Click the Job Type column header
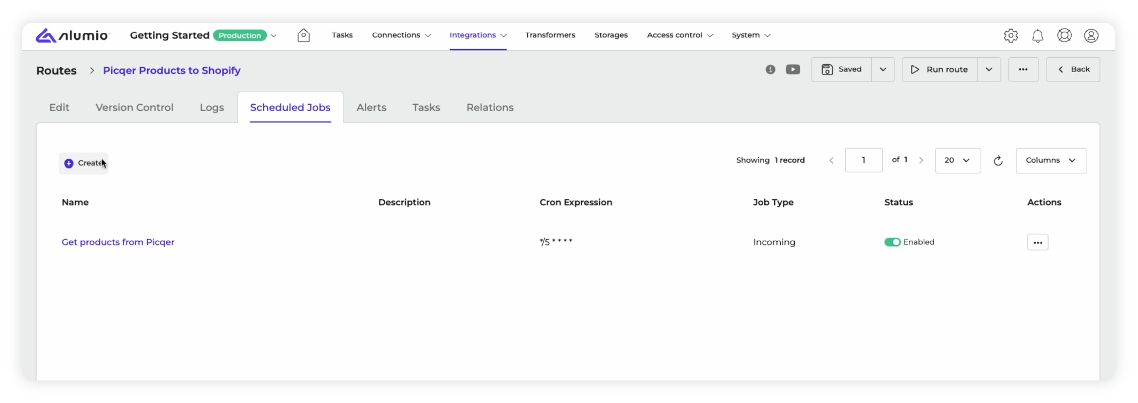 [773, 202]
